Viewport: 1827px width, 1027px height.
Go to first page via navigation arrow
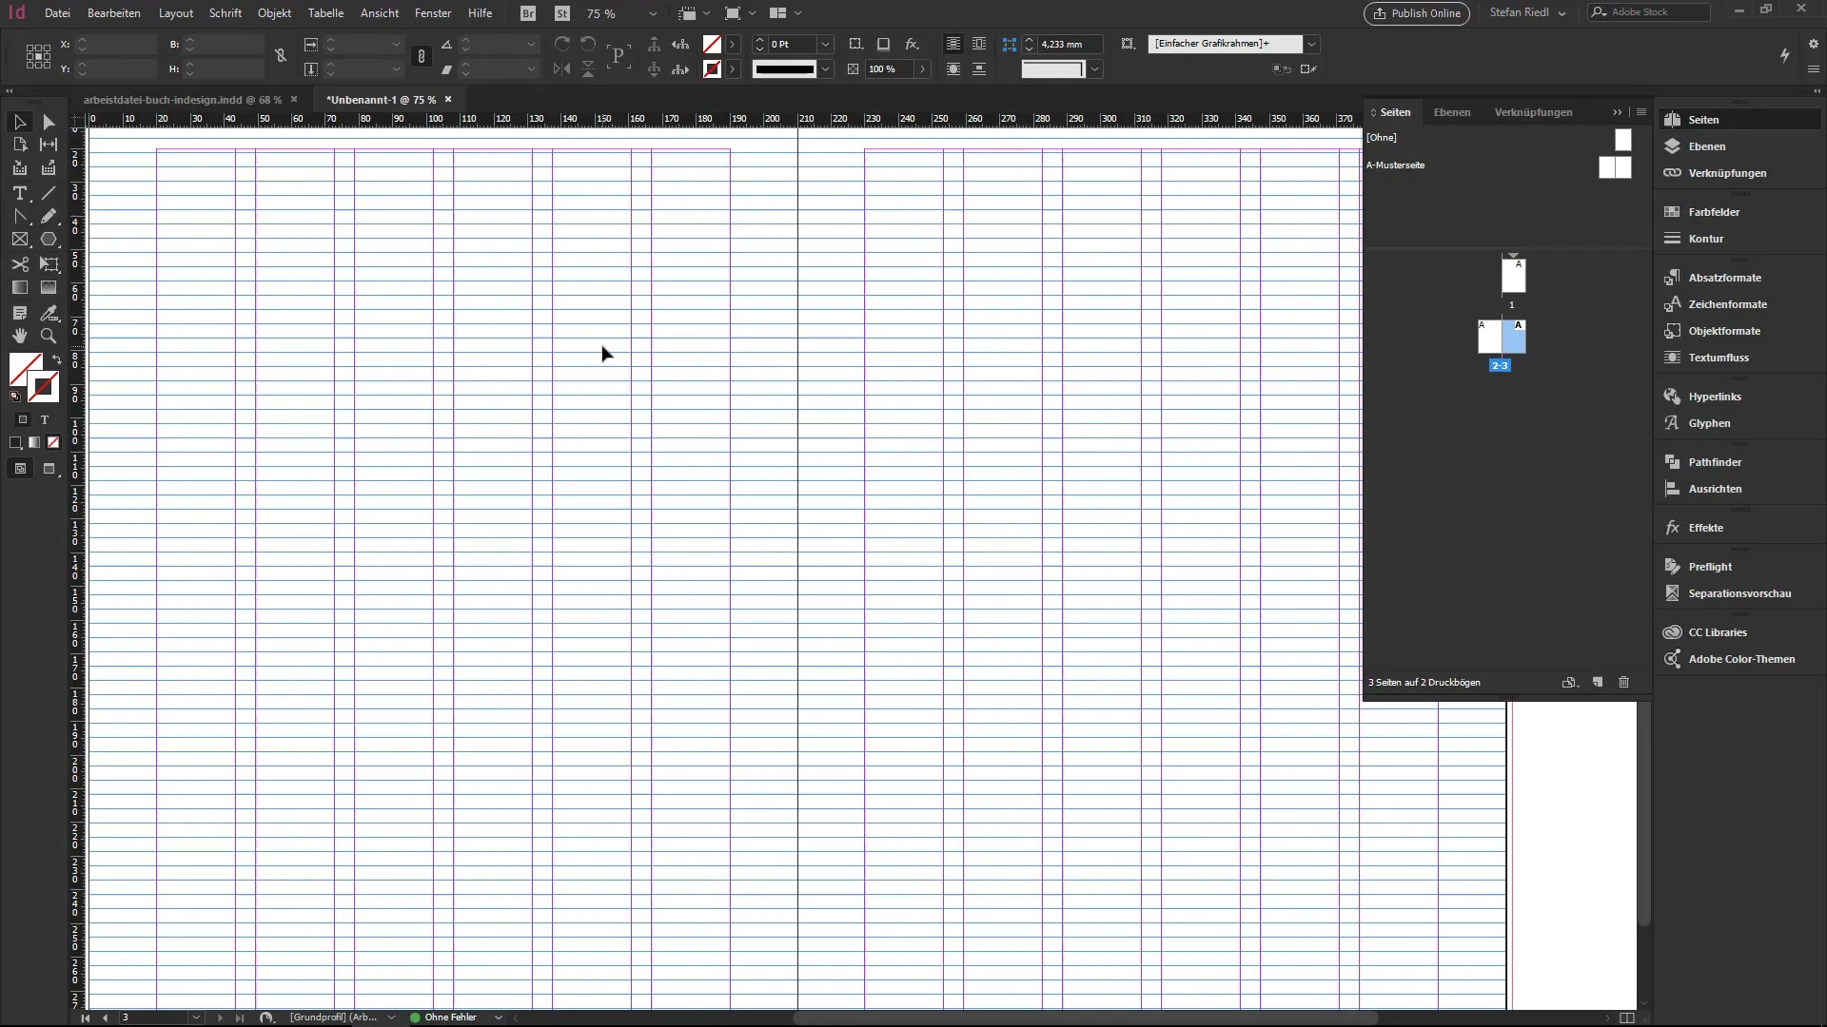[85, 1017]
